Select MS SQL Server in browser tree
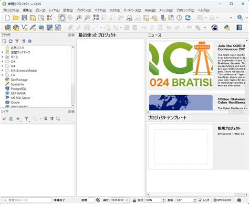Screen dimensions: 249x204 coord(20,98)
